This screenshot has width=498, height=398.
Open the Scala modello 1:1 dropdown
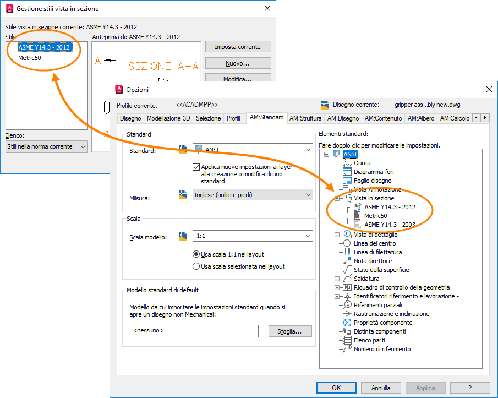(253, 236)
